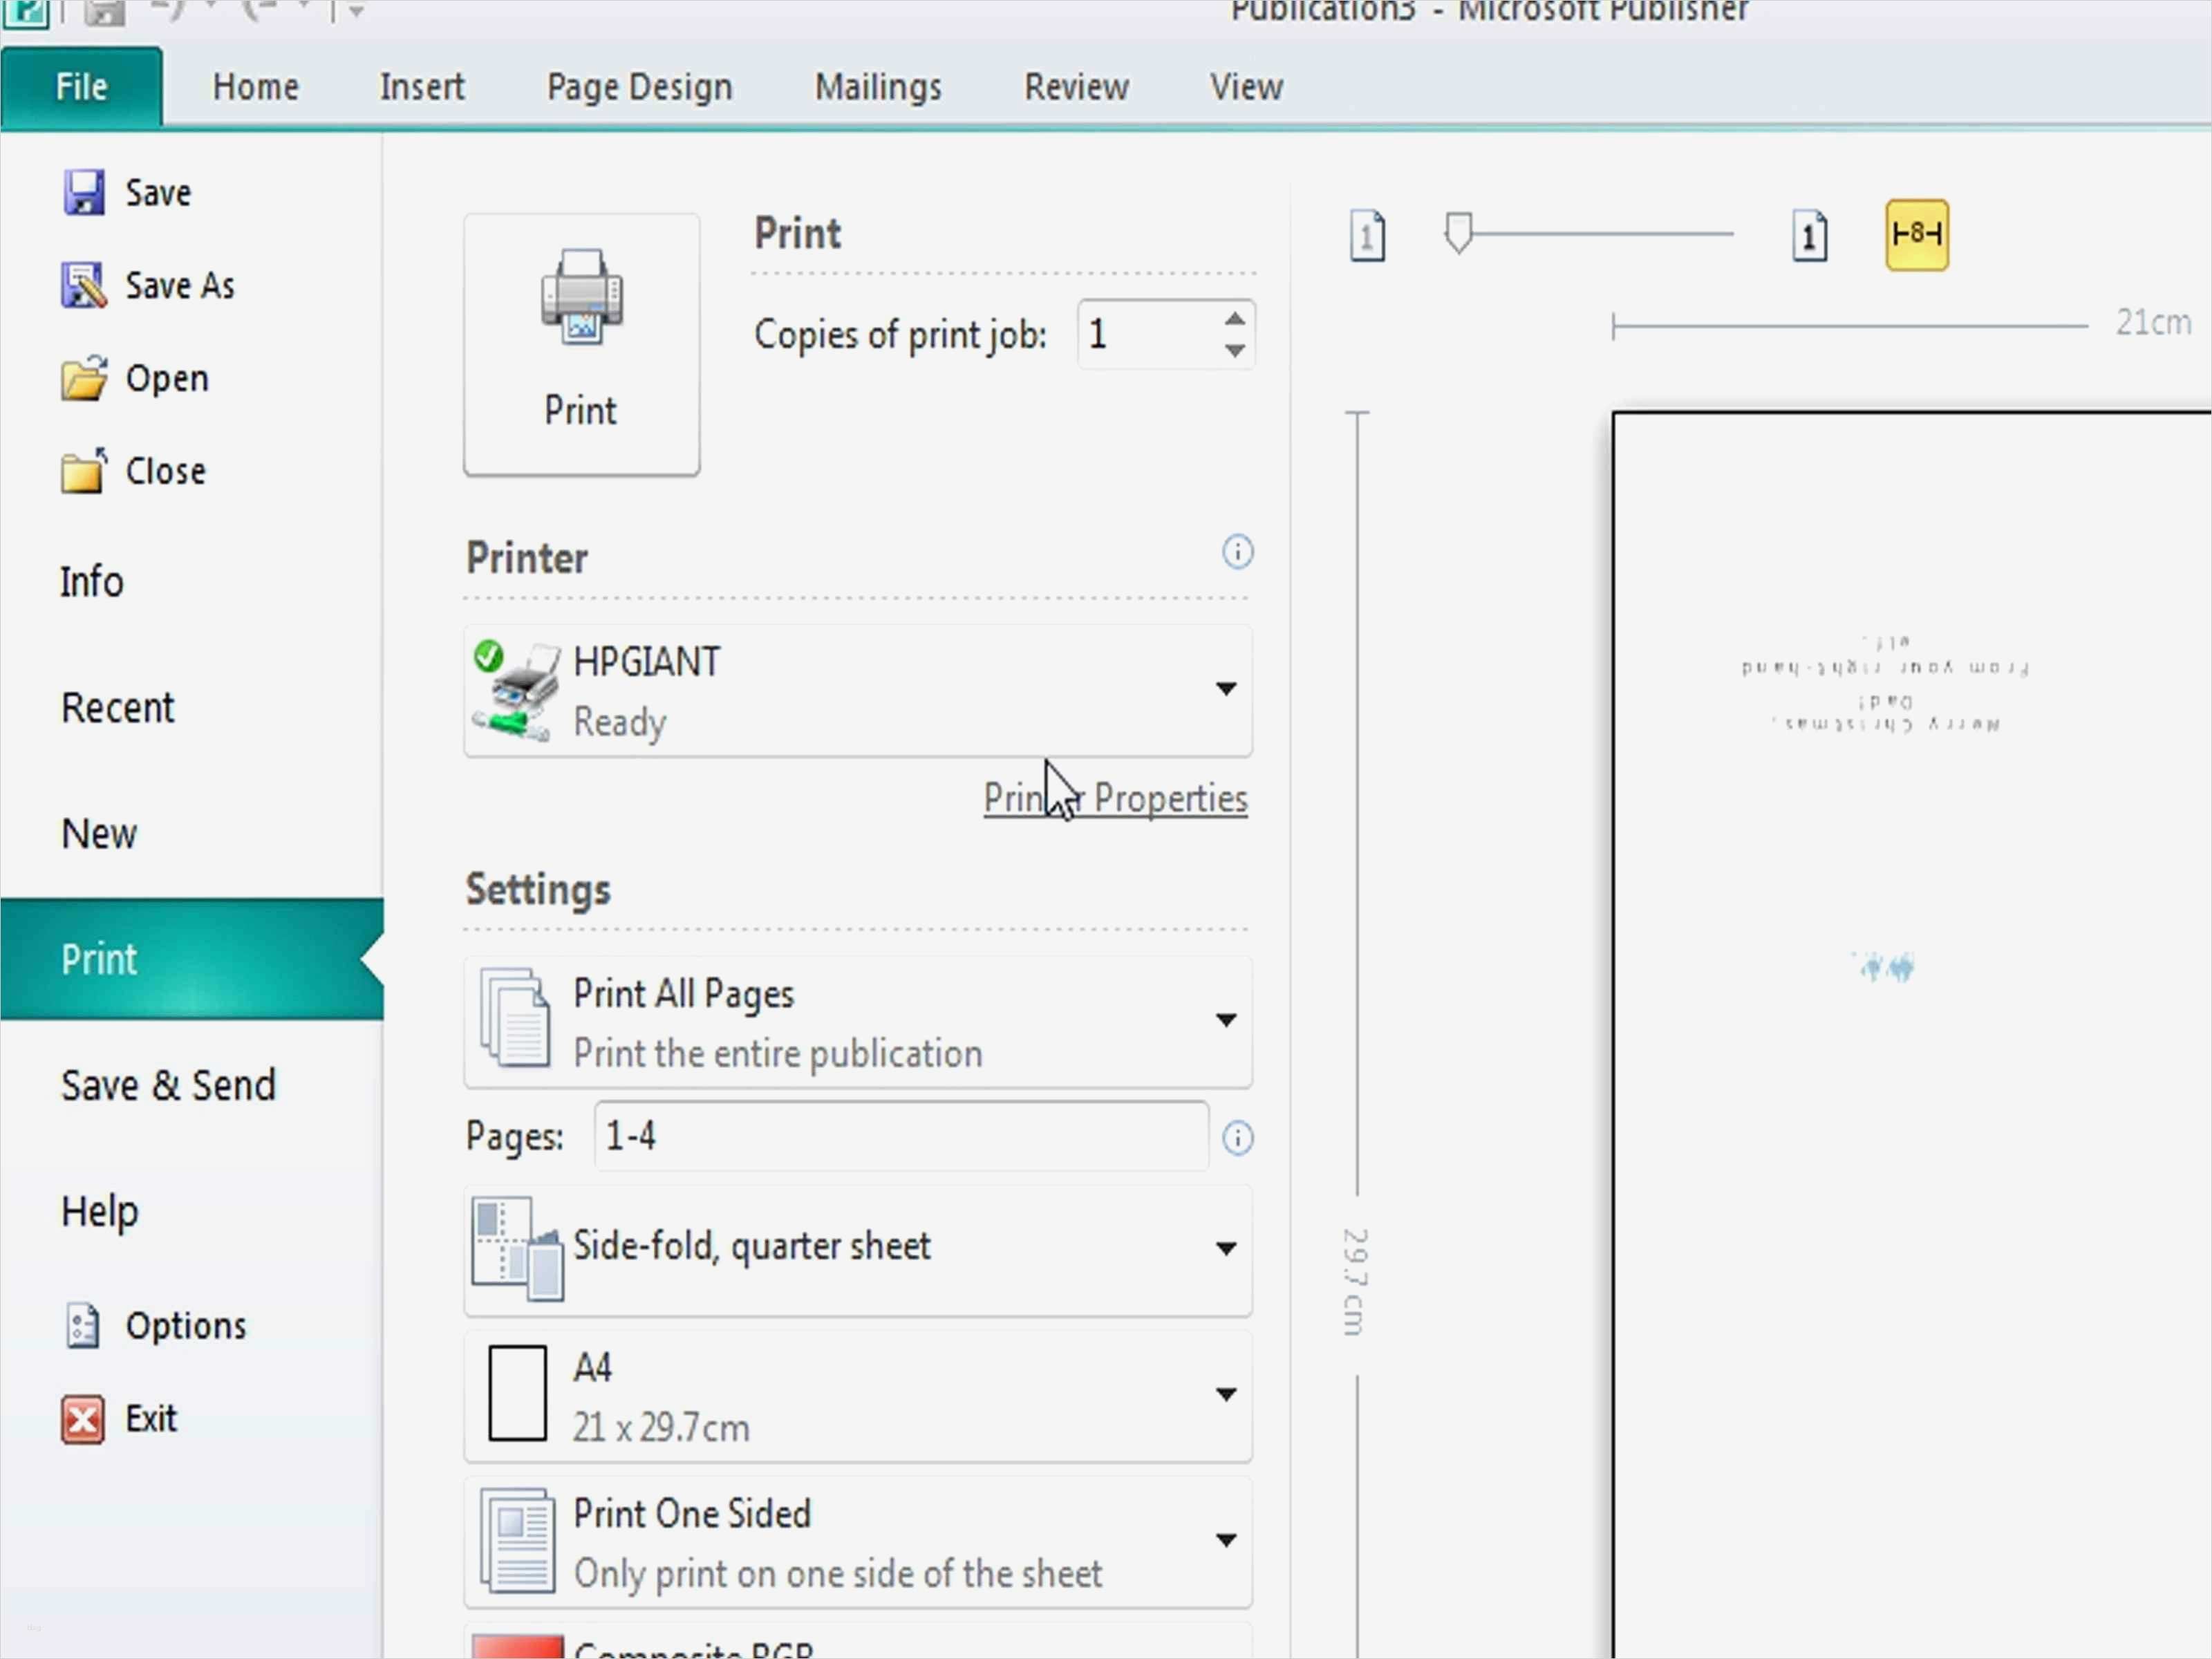Image resolution: width=2212 pixels, height=1659 pixels.
Task: Expand Side-fold, quarter sheet layout dropdown
Action: (1225, 1248)
